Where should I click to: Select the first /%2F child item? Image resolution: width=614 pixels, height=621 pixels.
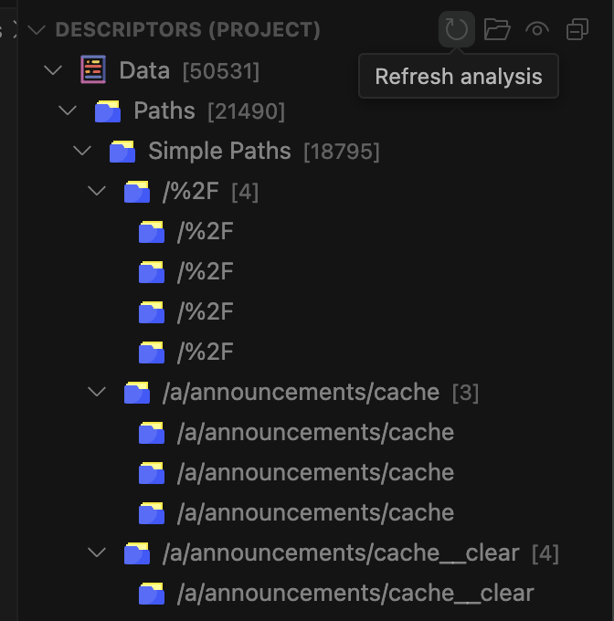205,232
